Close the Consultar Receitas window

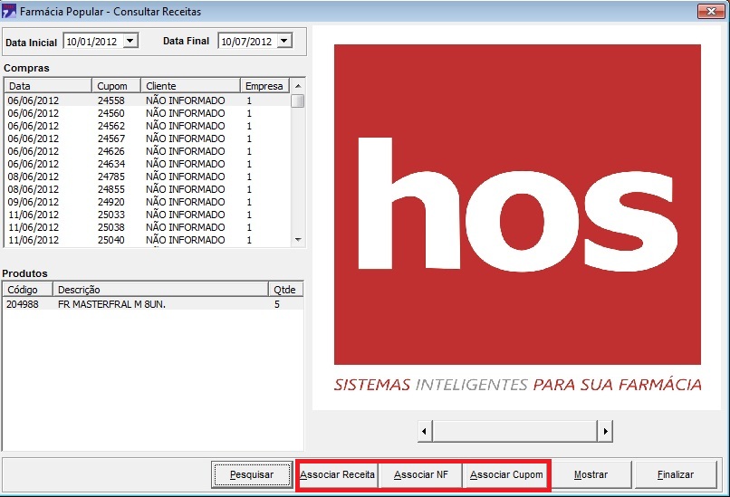tap(709, 12)
